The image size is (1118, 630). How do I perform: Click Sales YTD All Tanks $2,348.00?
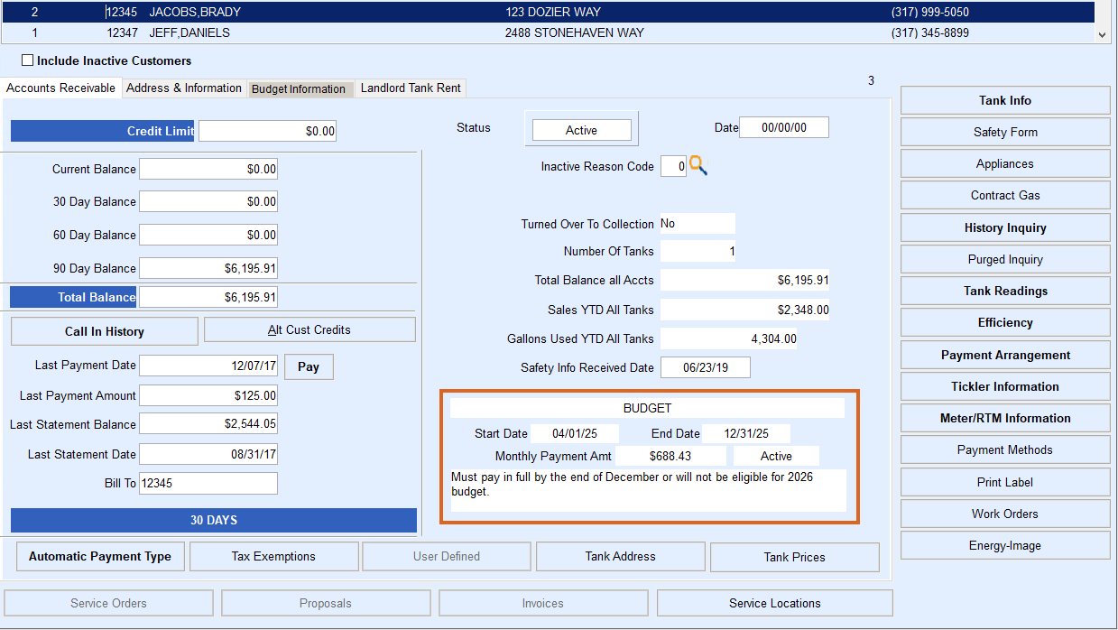point(744,310)
